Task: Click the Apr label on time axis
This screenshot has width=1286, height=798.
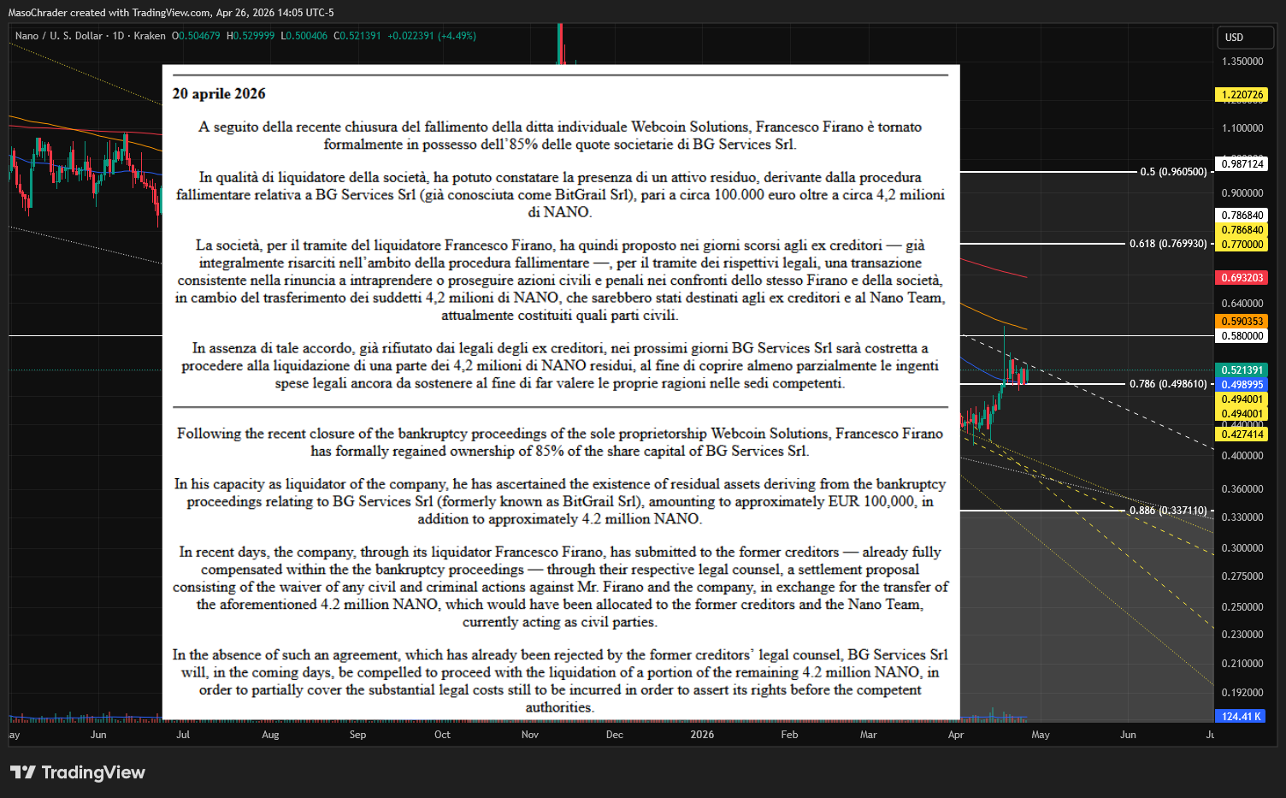Action: 956,735
